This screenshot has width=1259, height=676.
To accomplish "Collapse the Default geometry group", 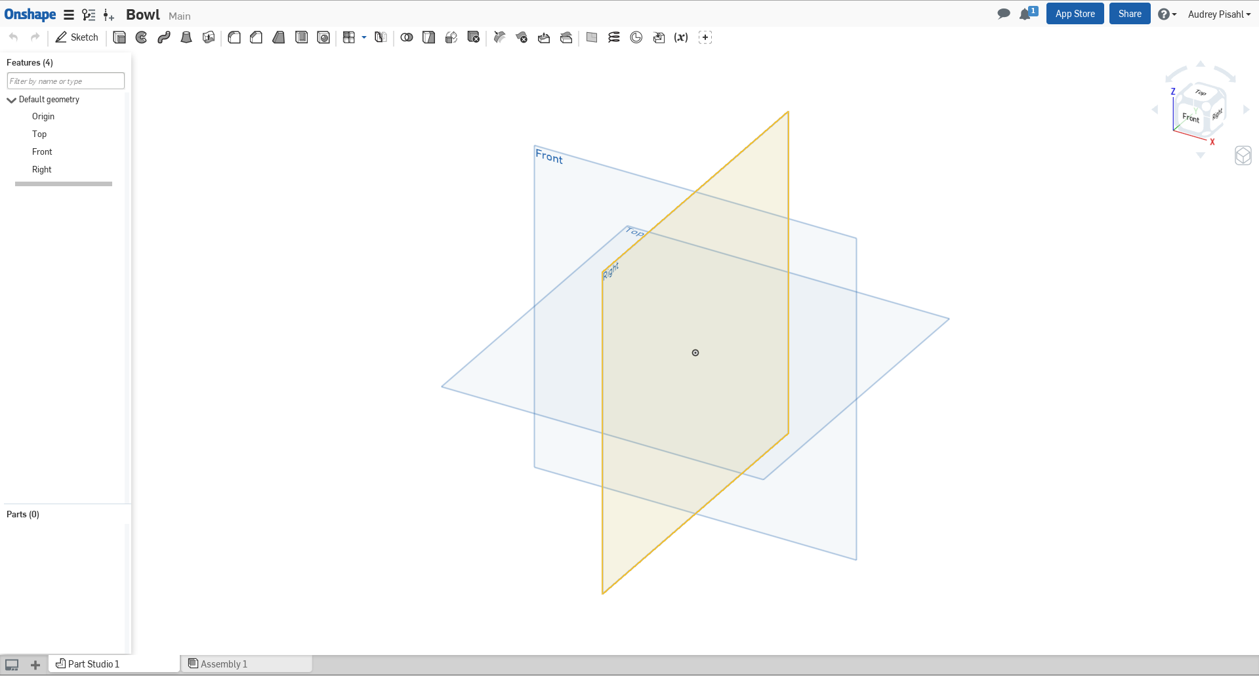I will (11, 100).
